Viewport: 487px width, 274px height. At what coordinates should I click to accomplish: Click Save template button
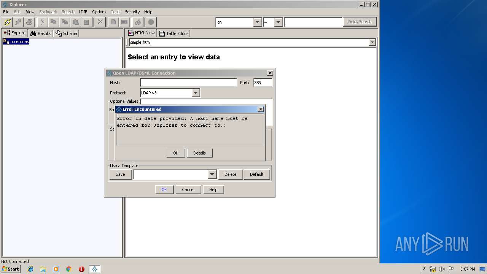tap(120, 174)
